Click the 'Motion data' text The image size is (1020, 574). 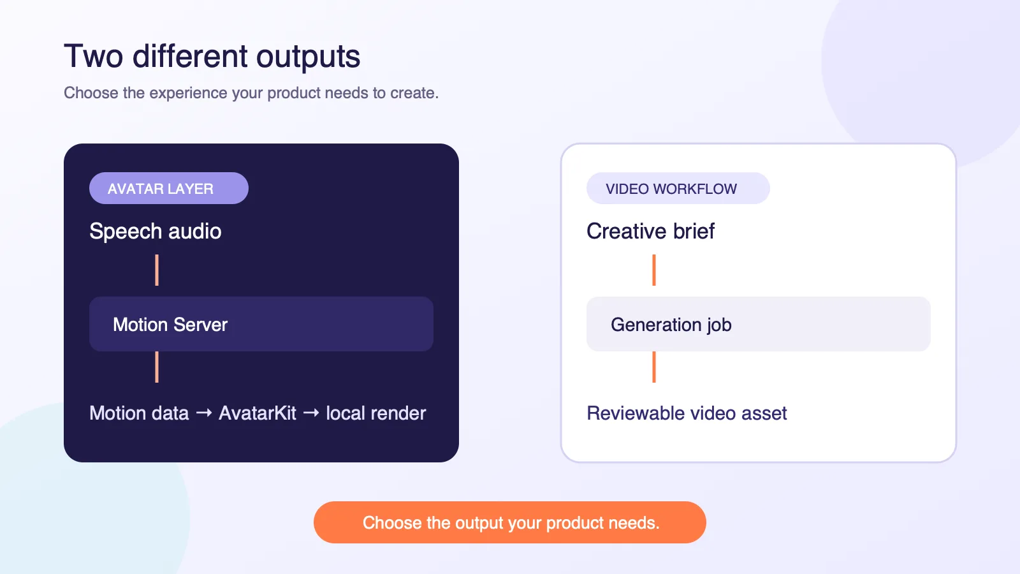(139, 413)
